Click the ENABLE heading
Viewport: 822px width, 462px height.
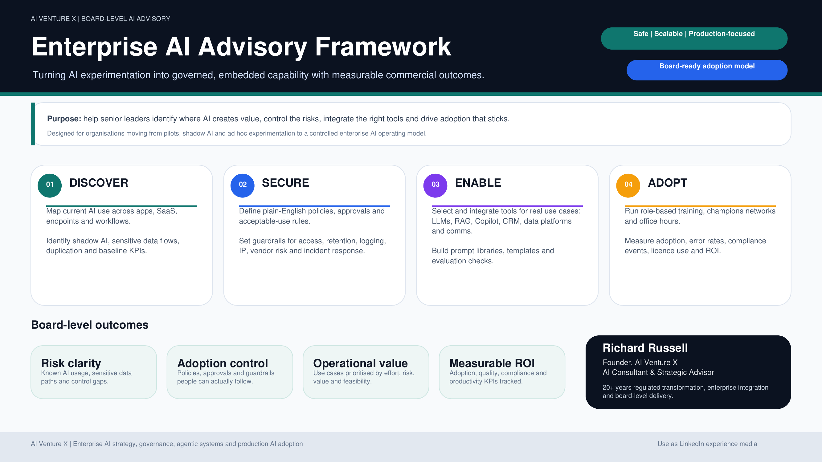point(478,183)
